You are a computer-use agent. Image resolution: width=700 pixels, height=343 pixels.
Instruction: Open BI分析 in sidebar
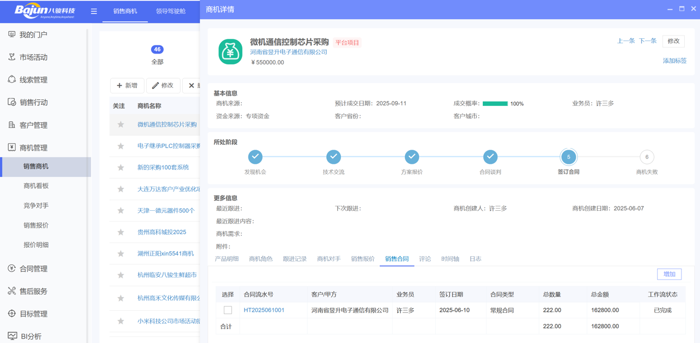[31, 336]
